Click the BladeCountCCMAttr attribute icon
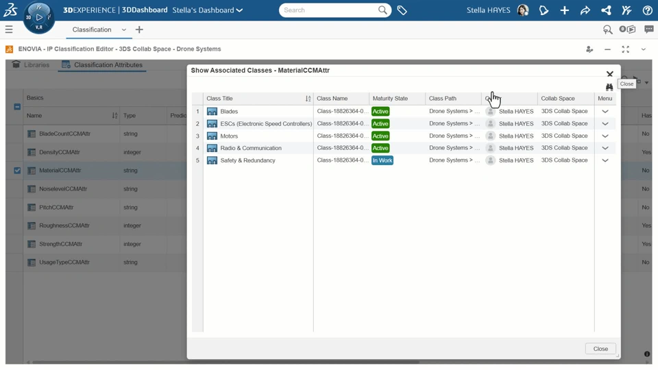The height and width of the screenshot is (370, 658). point(32,134)
